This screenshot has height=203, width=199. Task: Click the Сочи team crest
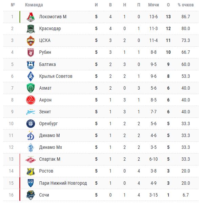31,195
